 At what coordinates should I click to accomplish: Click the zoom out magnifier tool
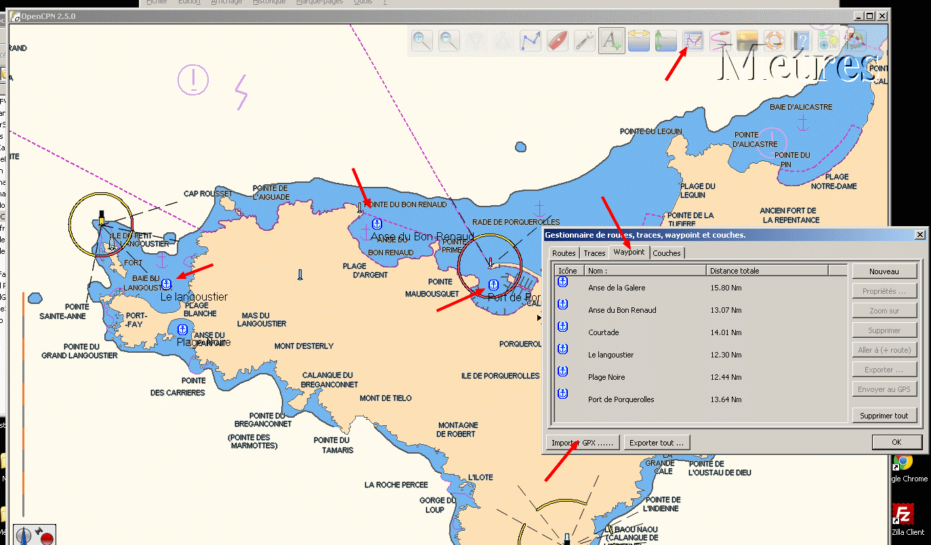[x=449, y=41]
